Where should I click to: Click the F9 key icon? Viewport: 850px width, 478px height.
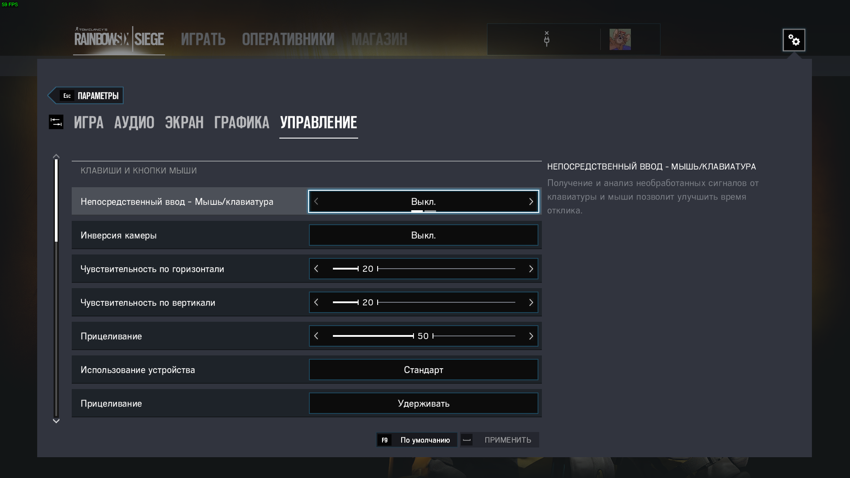[x=384, y=440]
